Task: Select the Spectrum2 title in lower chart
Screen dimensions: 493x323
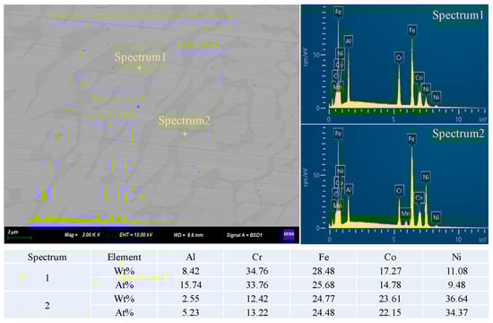Action: click(458, 134)
